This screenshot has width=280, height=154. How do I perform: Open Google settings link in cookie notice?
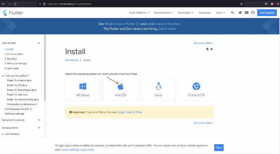(x=70, y=150)
